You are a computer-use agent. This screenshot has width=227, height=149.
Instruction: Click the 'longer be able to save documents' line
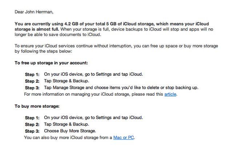click(58, 35)
